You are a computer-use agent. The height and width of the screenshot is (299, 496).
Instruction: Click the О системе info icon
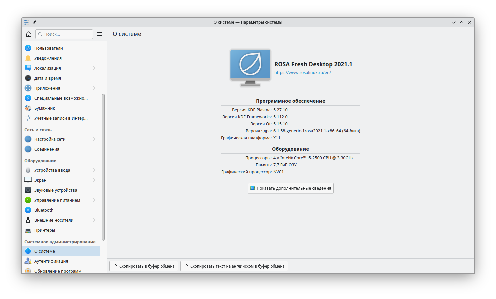28,251
